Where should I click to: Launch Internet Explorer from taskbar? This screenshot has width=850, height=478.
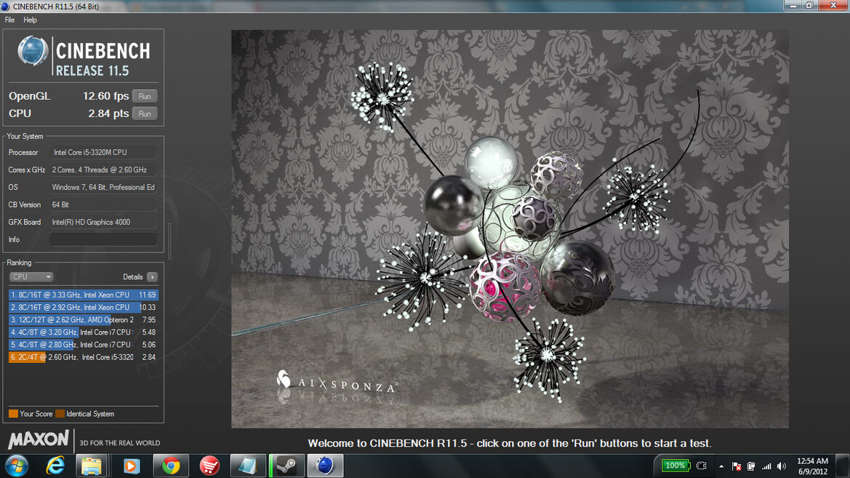pos(55,466)
